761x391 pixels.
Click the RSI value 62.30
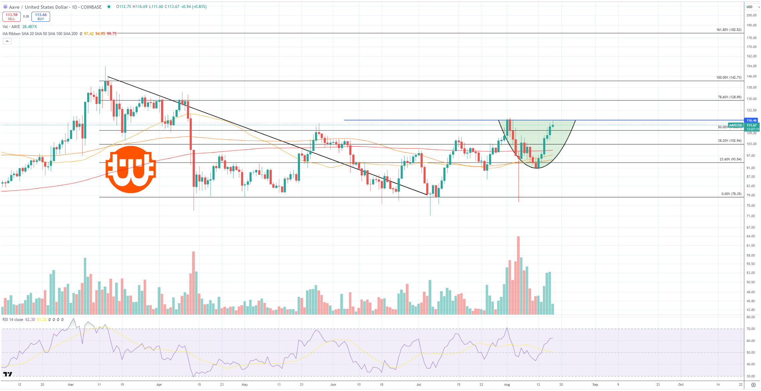(30, 320)
